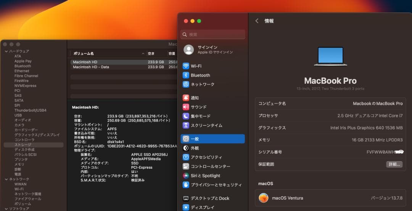The height and width of the screenshot is (211, 412).
Task: Select Thunderbolt/USB4 entry
Action: [x=31, y=110]
